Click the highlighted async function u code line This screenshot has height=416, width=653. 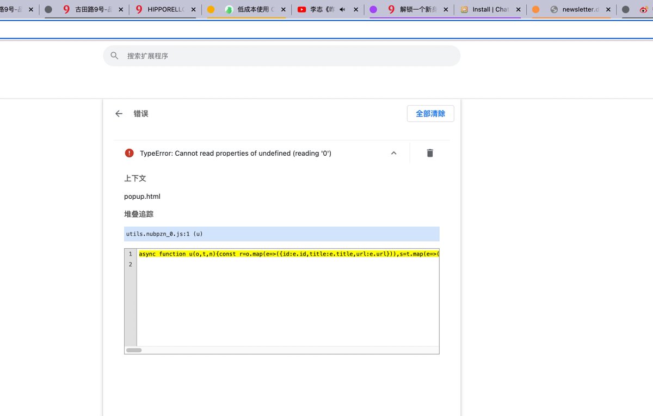tap(288, 254)
